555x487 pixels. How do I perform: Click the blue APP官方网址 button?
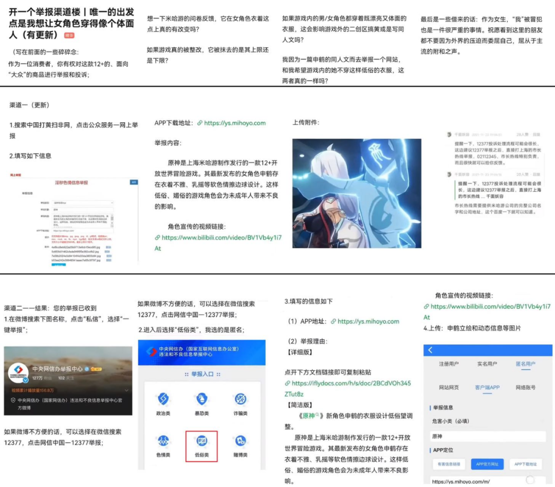(487, 464)
